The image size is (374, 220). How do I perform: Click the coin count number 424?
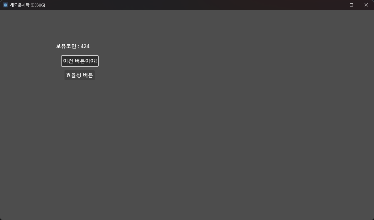click(x=85, y=46)
